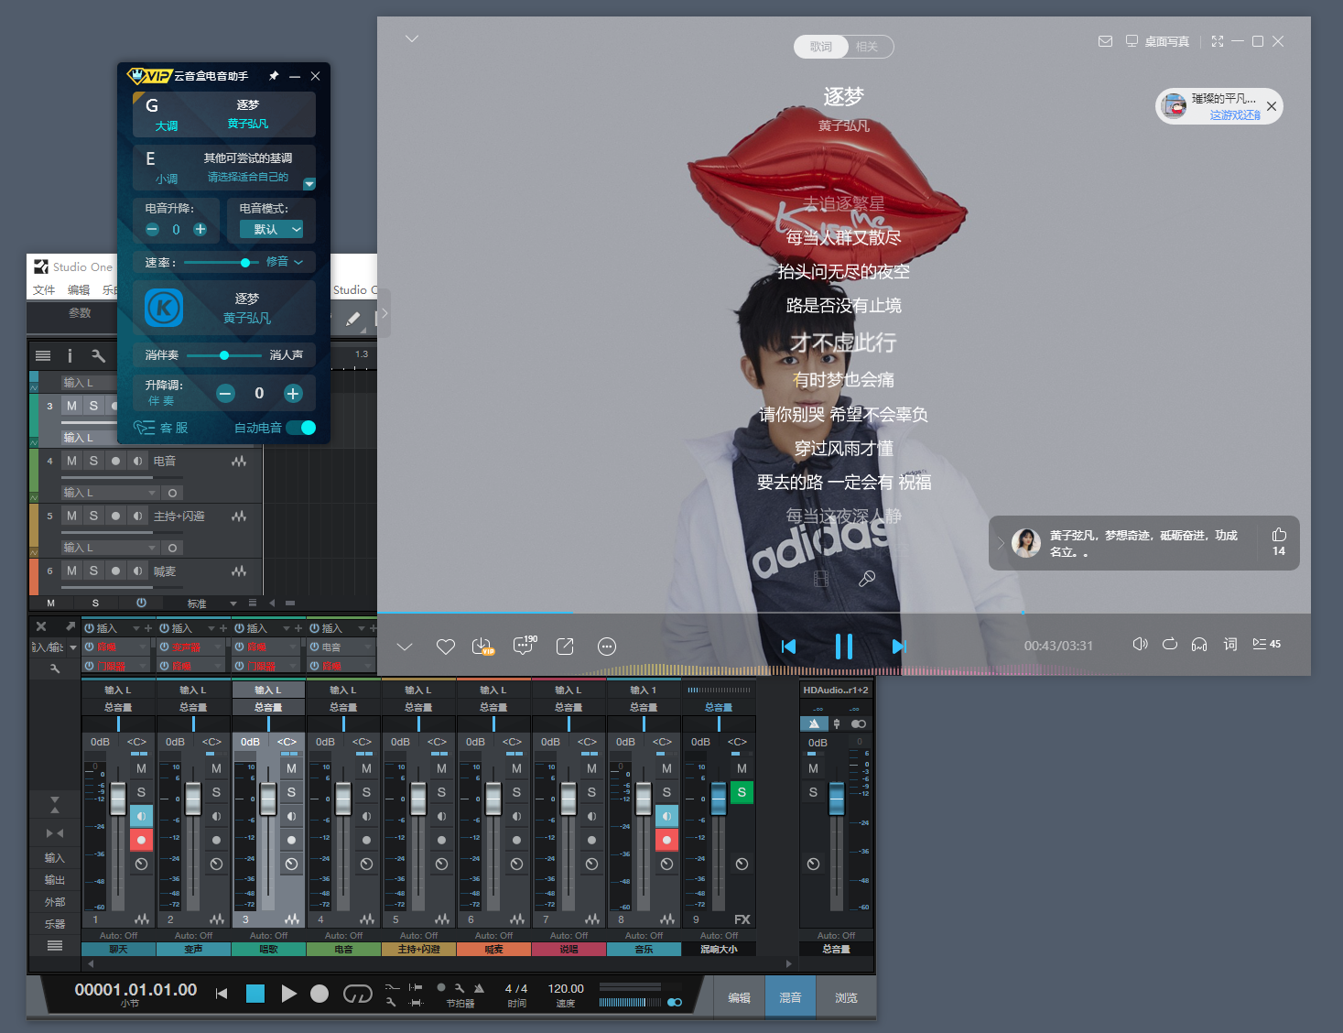Pause the song with the pause button
This screenshot has height=1033, width=1343.
843,647
